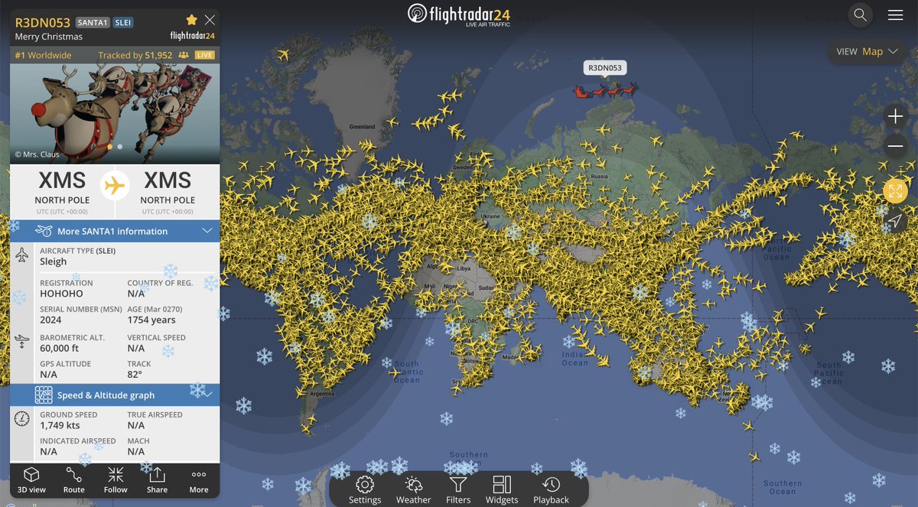Screen dimensions: 918x507
Task: Select the LIVE status badge
Action: [205, 55]
